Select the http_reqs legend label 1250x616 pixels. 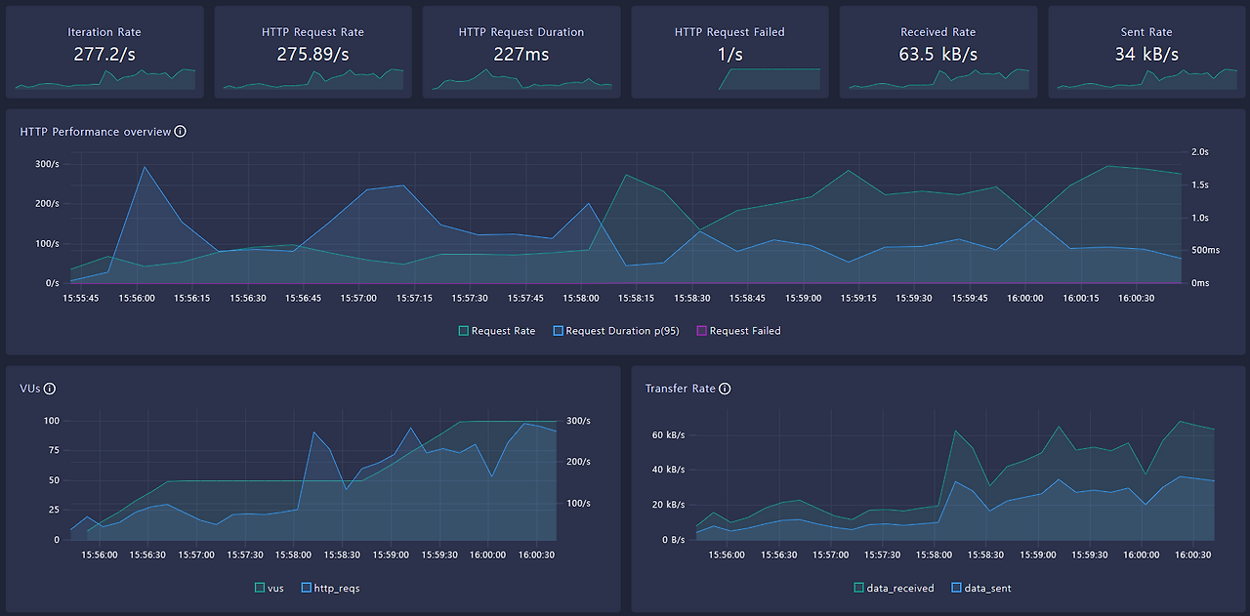point(337,589)
